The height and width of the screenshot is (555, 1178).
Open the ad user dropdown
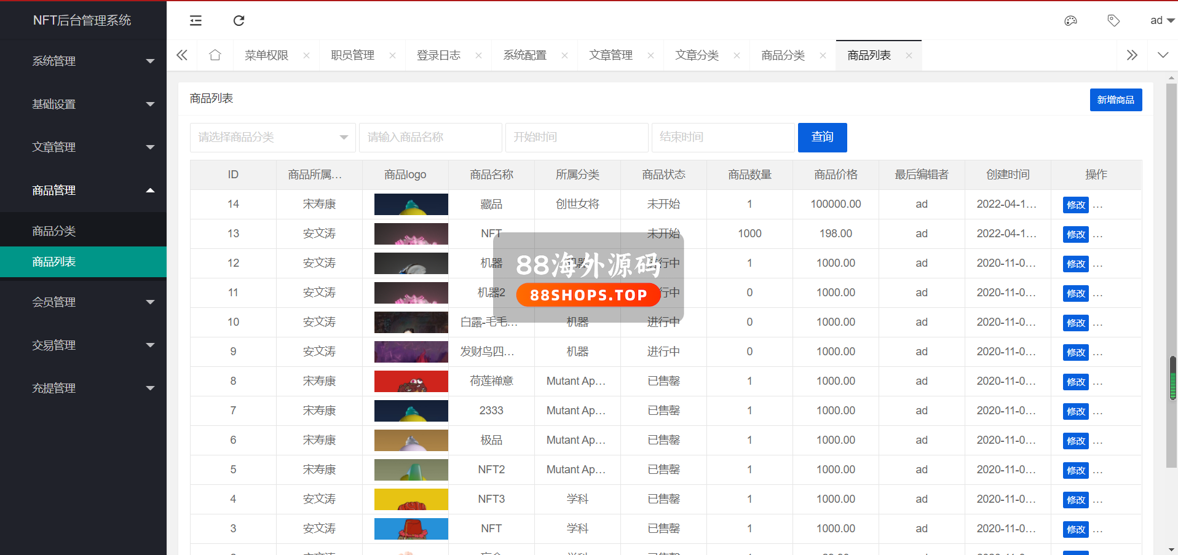coord(1161,21)
